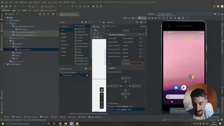Collapse the Declared Attributes section
Image resolution: width=224 pixels, height=126 pixels.
click(x=108, y=35)
